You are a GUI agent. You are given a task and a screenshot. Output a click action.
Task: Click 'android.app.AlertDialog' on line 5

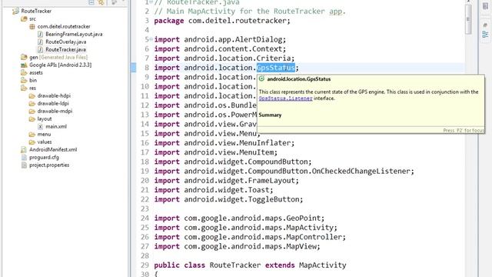pos(233,39)
